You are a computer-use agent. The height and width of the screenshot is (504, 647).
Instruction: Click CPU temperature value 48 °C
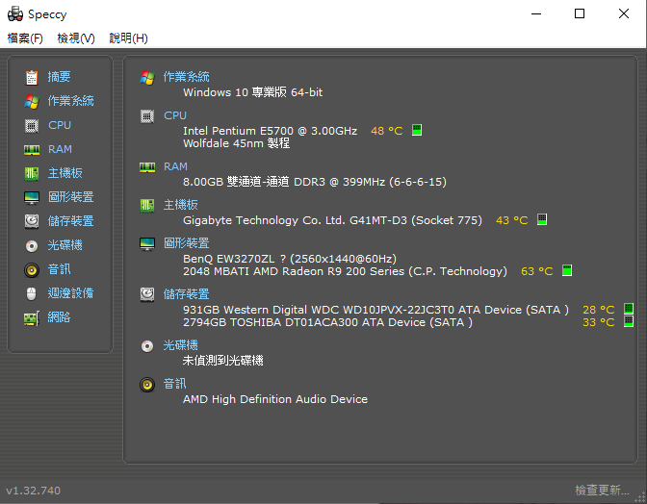click(387, 131)
